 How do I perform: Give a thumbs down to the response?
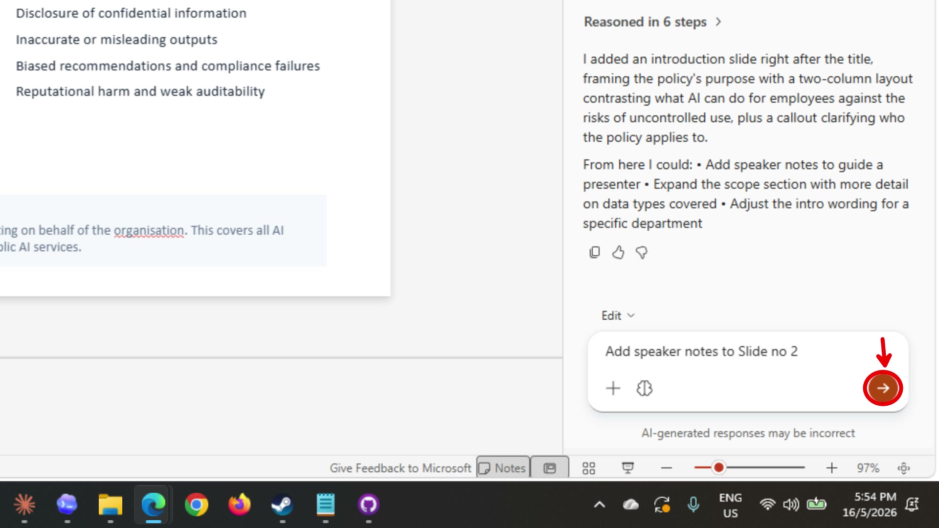(x=642, y=252)
